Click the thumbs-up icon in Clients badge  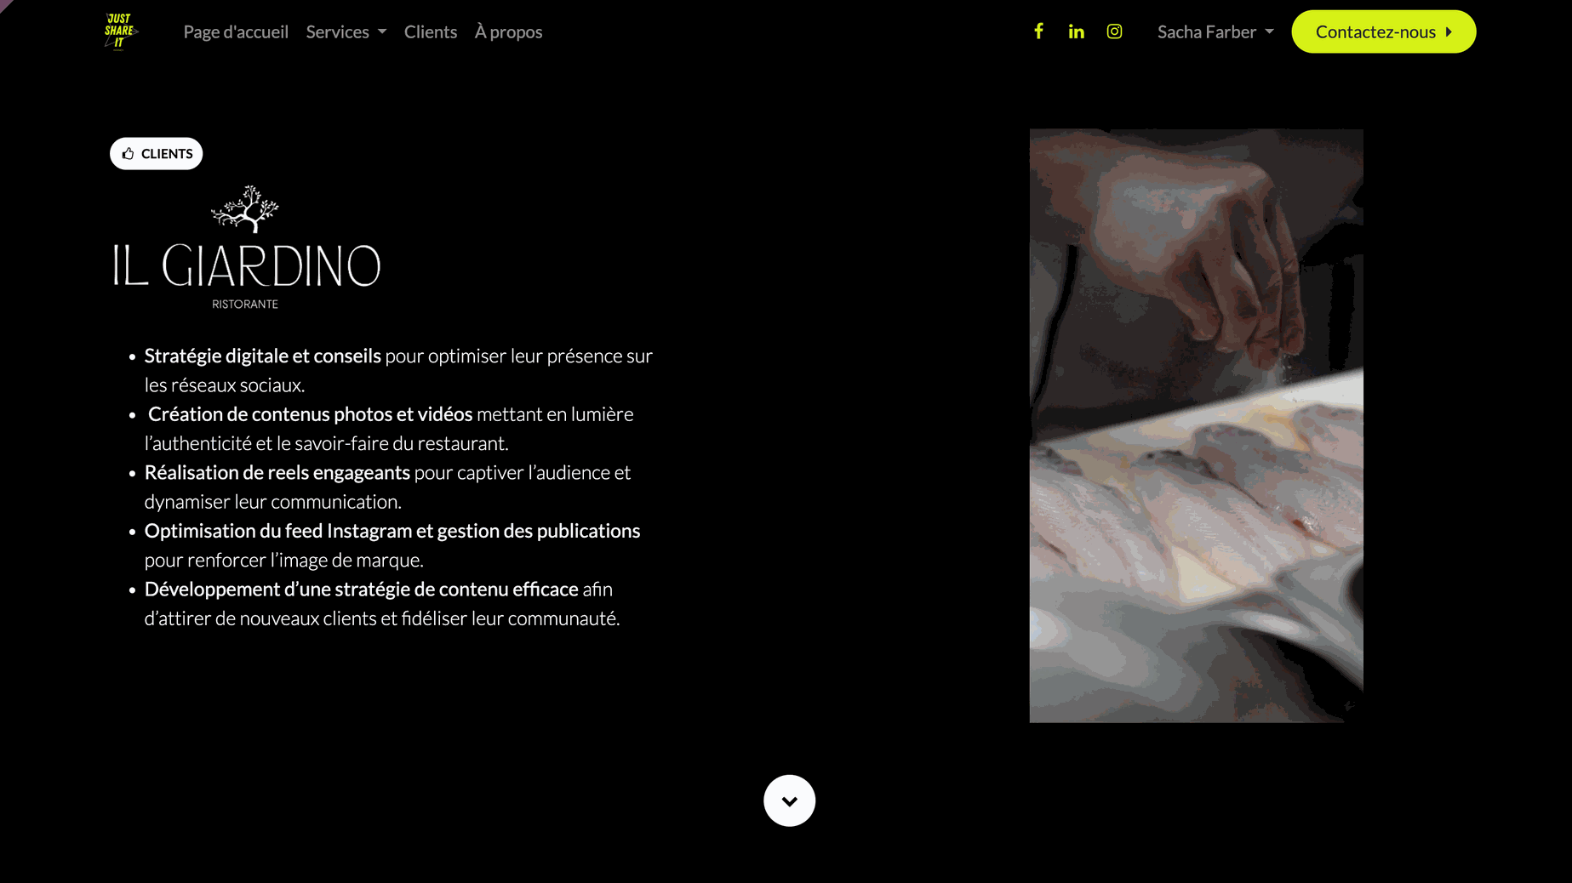point(128,154)
